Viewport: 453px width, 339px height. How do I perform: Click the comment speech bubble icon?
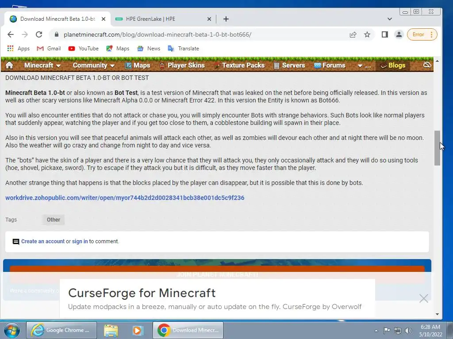pos(16,241)
